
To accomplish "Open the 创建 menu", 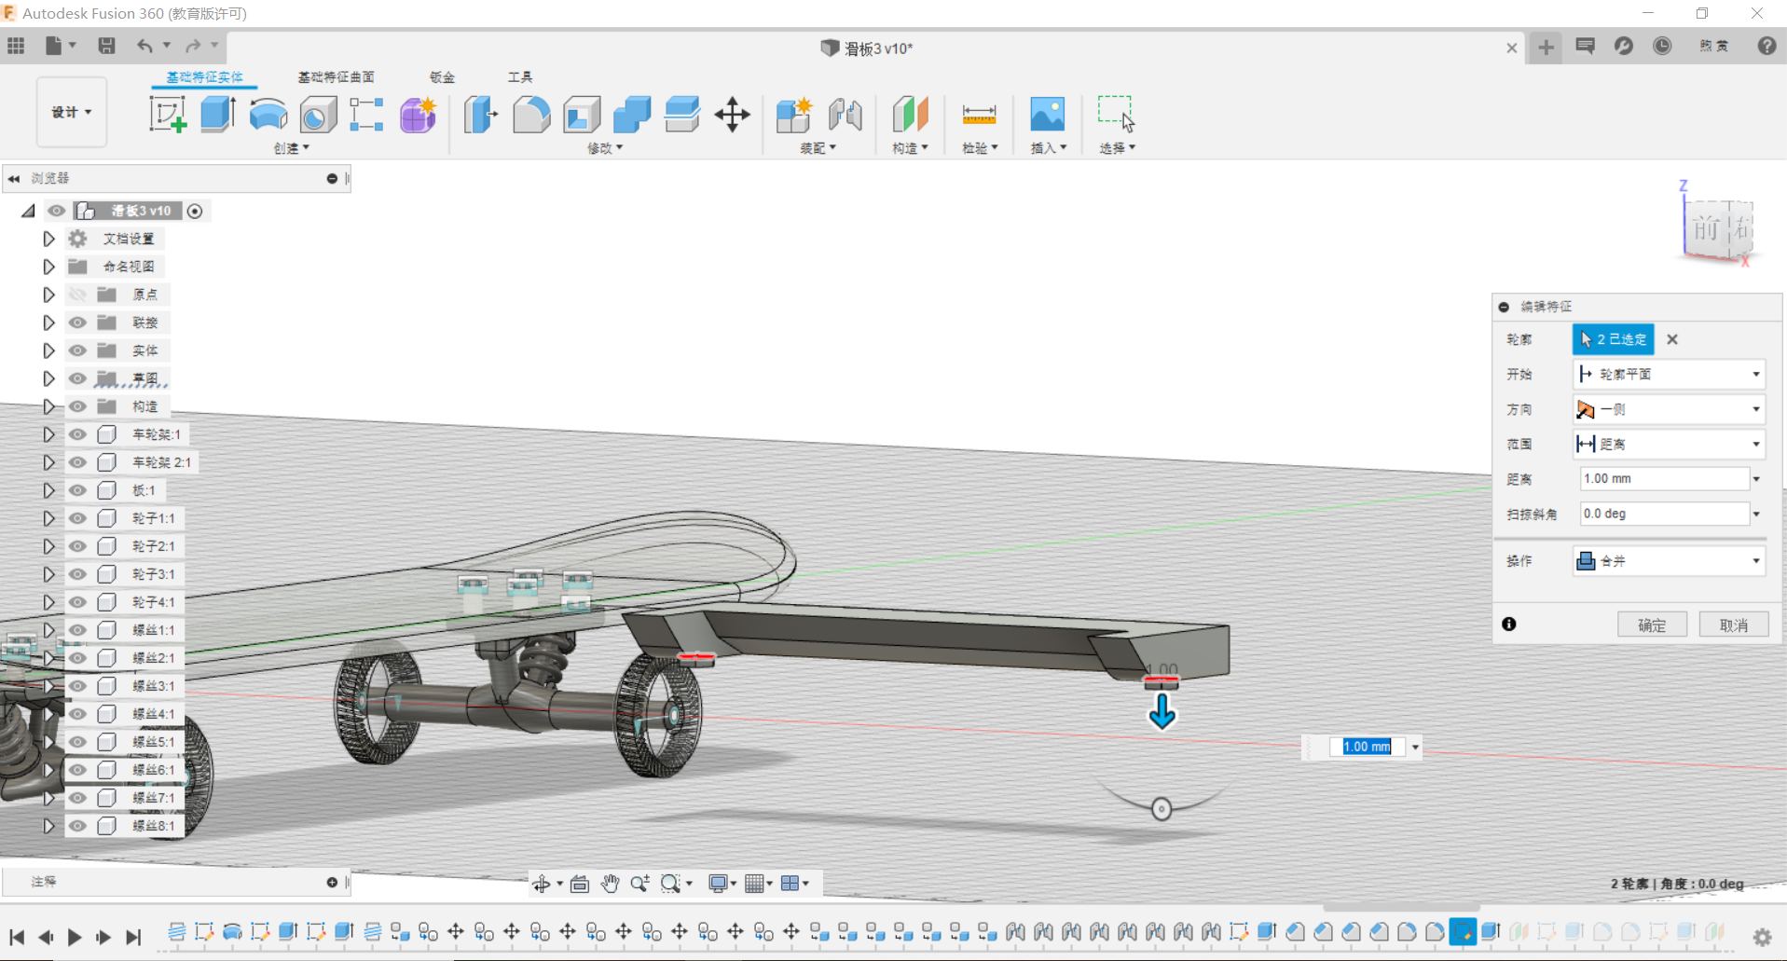I will 291,148.
